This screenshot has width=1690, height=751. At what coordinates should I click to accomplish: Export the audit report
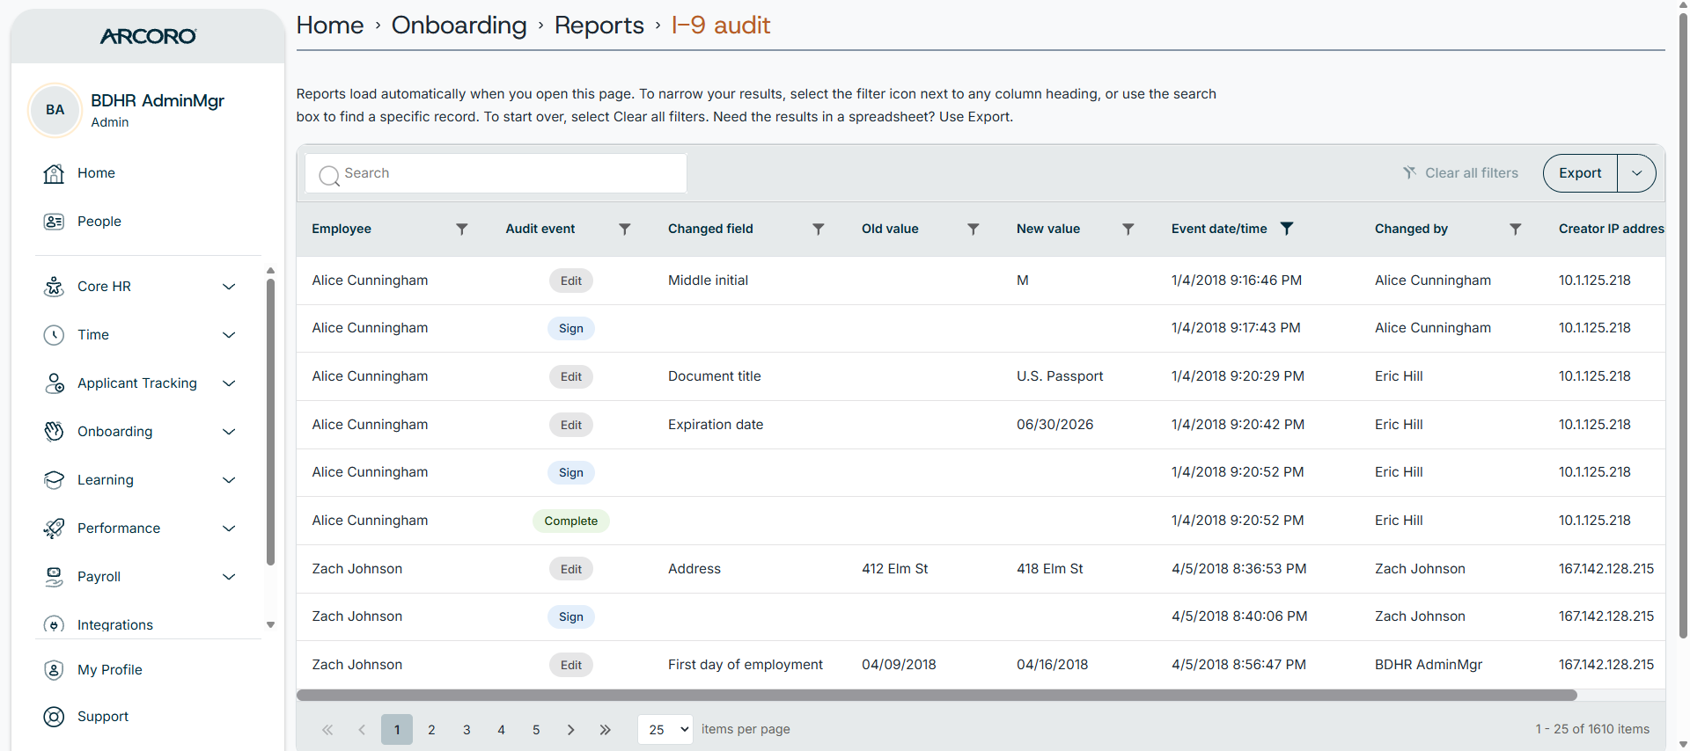pyautogui.click(x=1580, y=173)
